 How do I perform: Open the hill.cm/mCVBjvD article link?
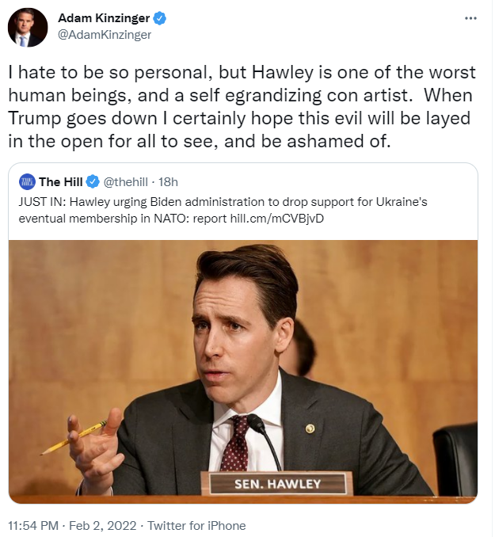coord(276,219)
